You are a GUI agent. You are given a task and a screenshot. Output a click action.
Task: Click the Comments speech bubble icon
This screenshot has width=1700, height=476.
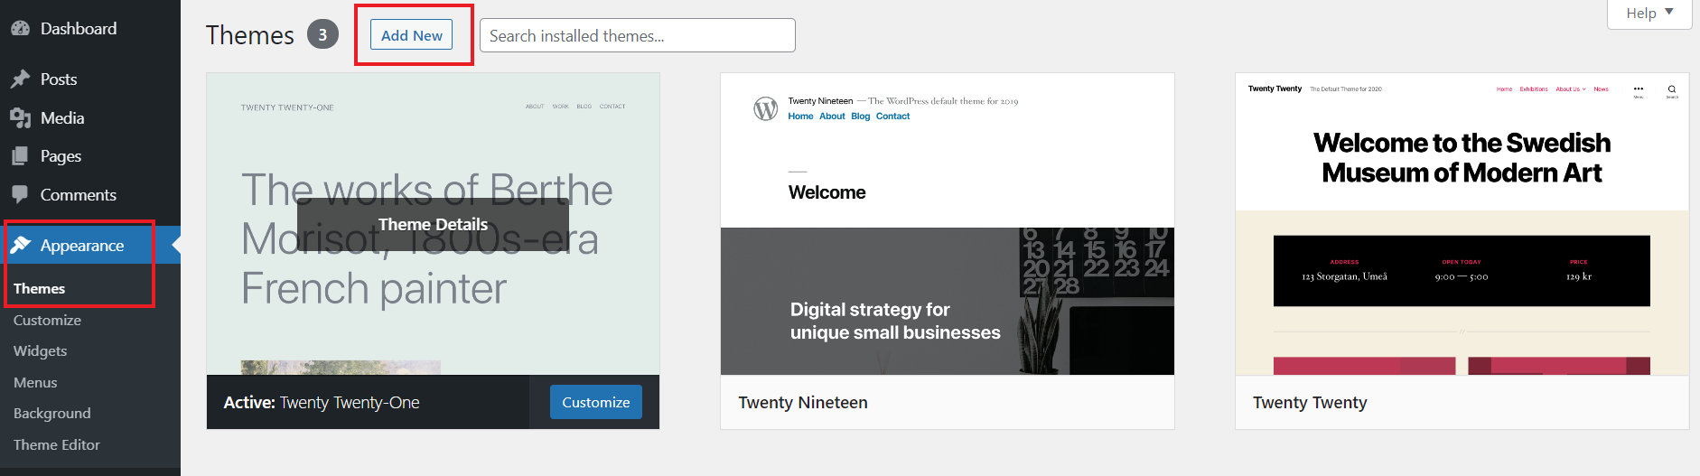(20, 194)
